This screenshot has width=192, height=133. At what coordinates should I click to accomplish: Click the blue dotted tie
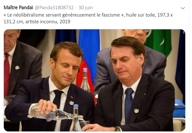click(x=129, y=105)
